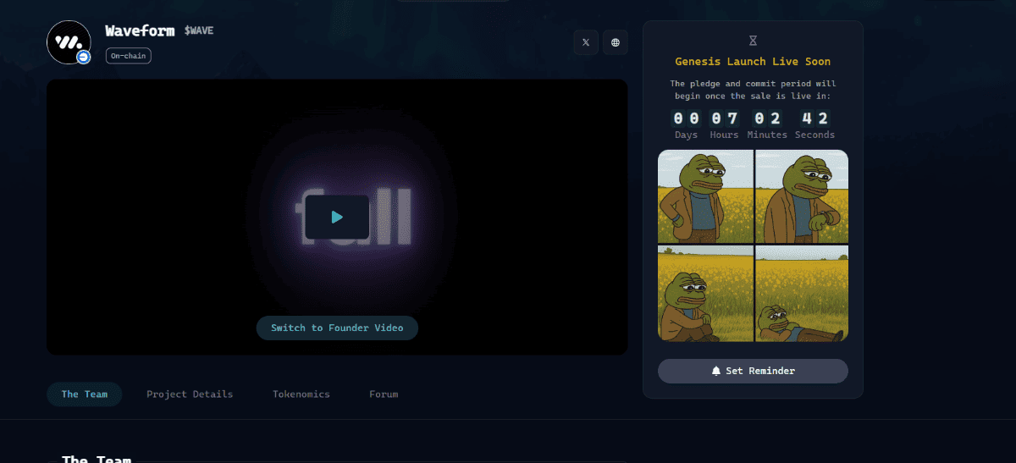Click the Waveform project title
The width and height of the screenshot is (1016, 463).
tap(141, 30)
